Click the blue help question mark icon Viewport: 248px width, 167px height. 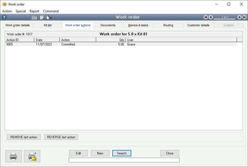[4, 17]
